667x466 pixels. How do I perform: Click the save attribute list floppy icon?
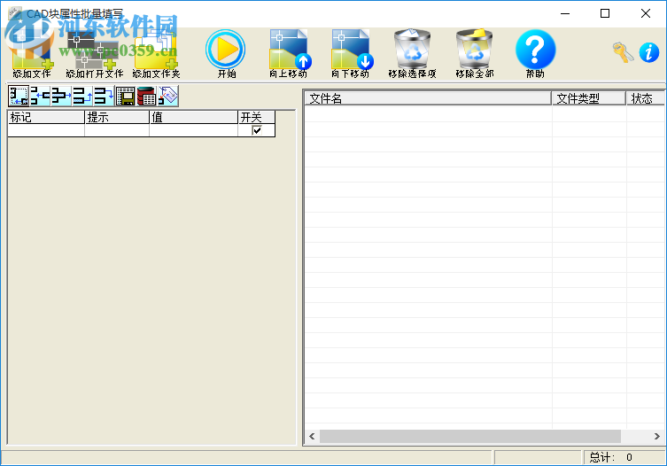click(x=125, y=96)
